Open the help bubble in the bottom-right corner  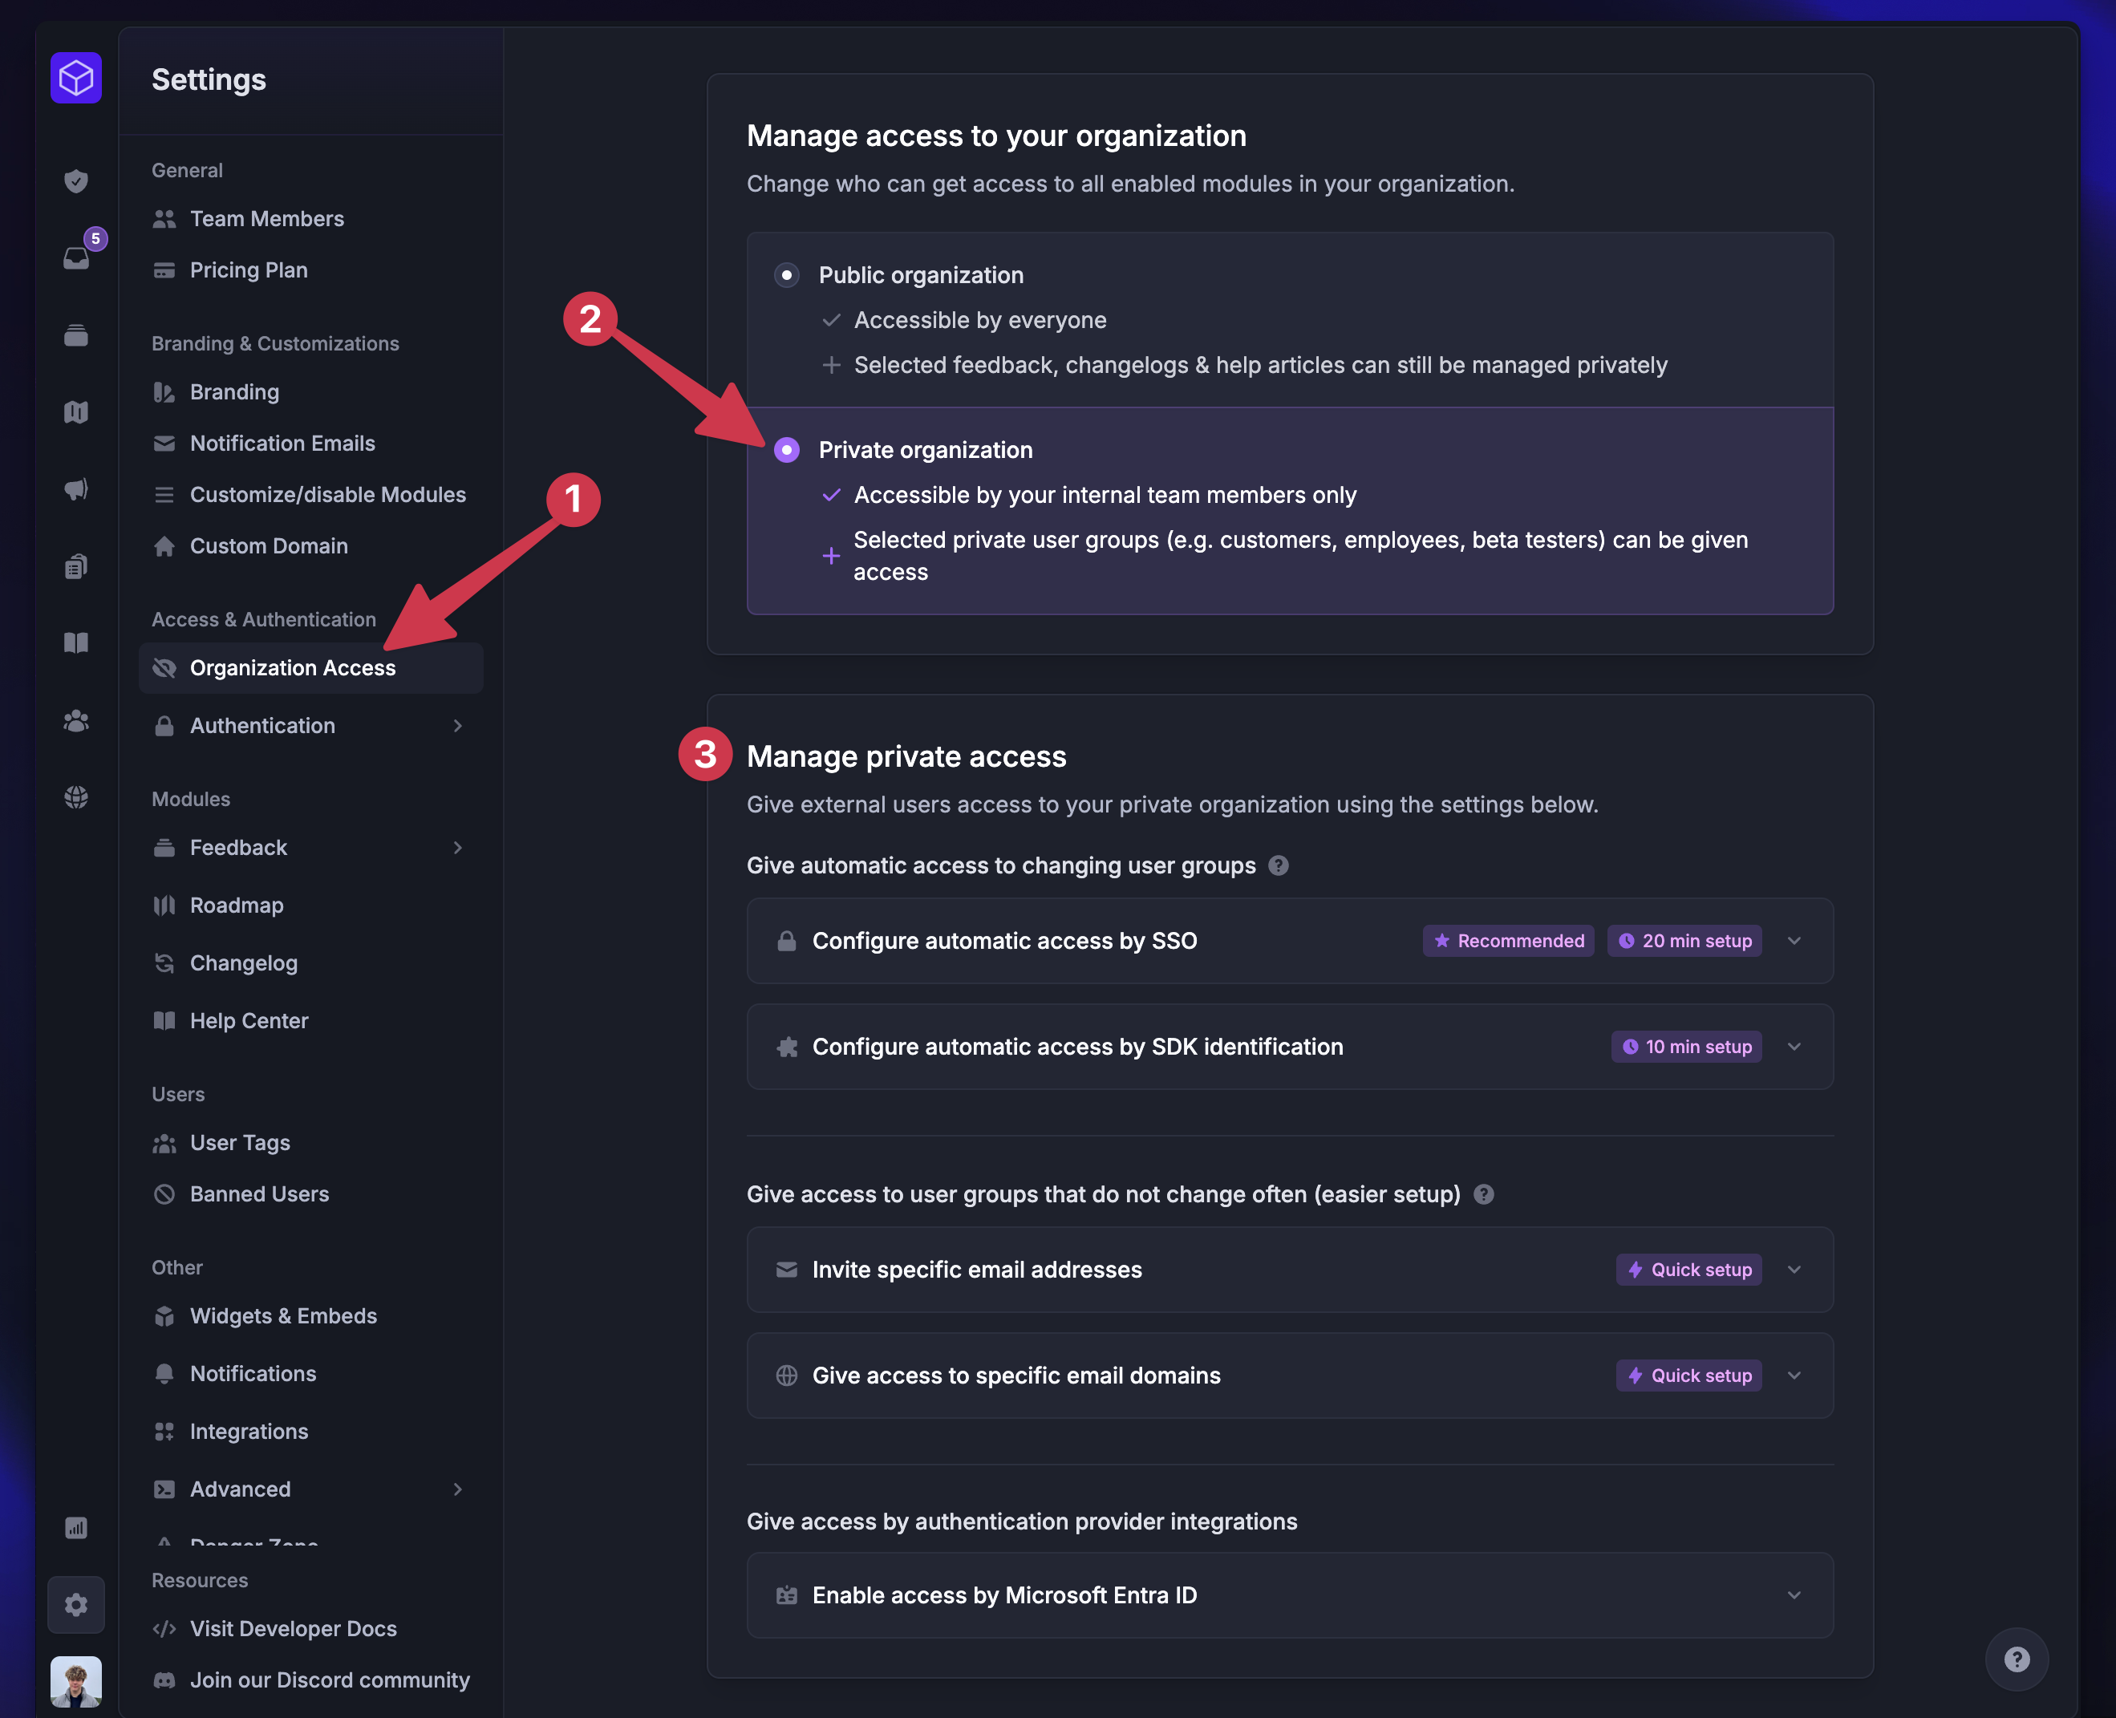pyautogui.click(x=2017, y=1659)
